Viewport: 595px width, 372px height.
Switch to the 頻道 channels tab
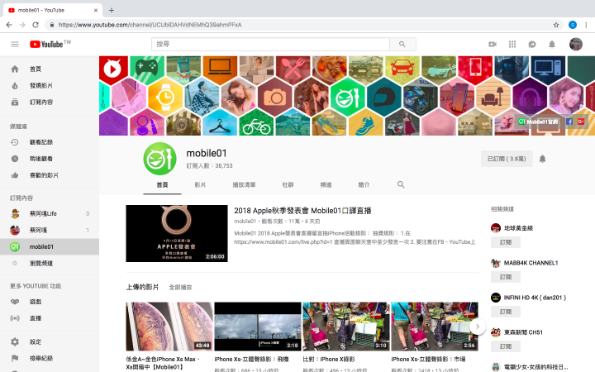[326, 185]
